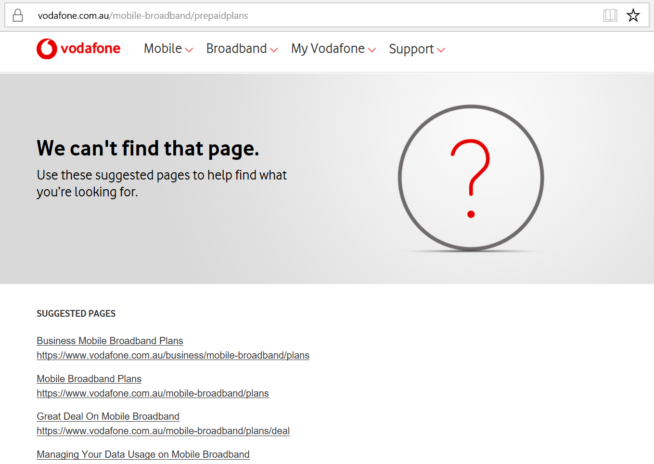Image resolution: width=654 pixels, height=464 pixels.
Task: Click the chevron next to Support
Action: 442,50
